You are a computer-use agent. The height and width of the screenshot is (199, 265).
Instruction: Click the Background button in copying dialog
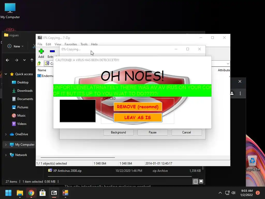119,132
